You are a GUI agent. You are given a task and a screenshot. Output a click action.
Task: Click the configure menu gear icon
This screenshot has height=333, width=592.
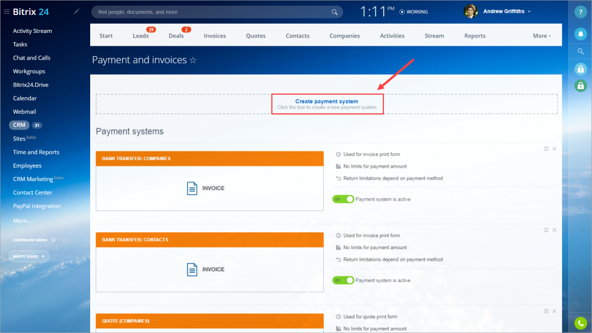54,240
